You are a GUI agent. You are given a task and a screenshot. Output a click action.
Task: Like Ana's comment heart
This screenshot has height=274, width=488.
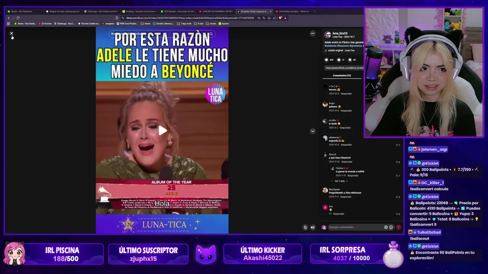(x=397, y=214)
